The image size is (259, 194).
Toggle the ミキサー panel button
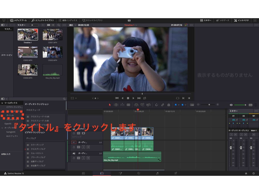(x=206, y=20)
